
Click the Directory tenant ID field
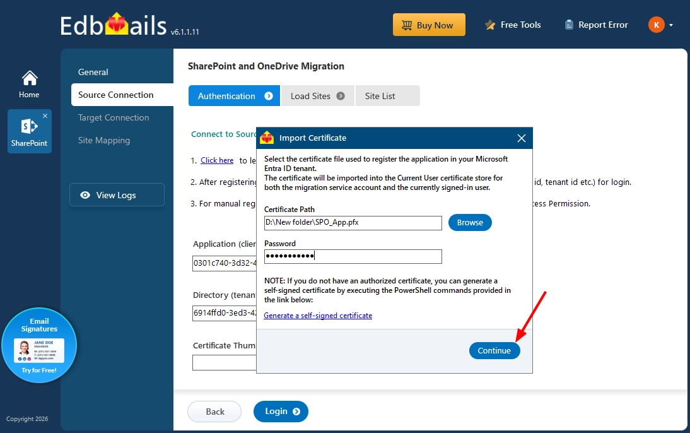pos(225,313)
